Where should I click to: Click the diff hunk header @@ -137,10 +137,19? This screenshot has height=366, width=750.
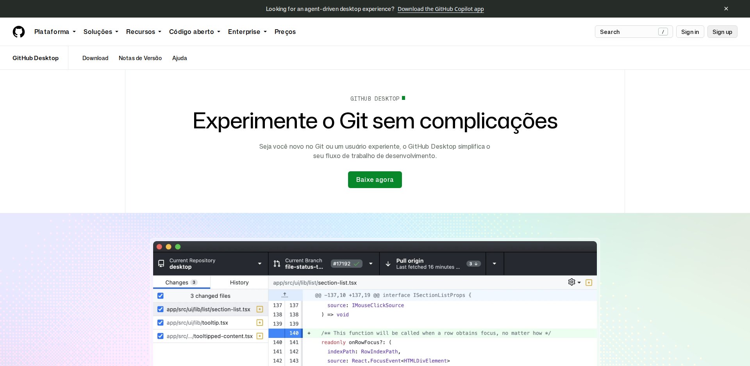point(393,295)
